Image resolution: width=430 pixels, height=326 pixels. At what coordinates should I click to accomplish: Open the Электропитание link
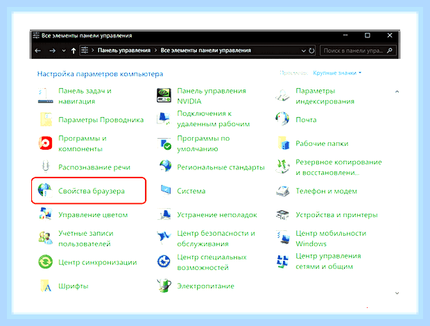click(206, 286)
